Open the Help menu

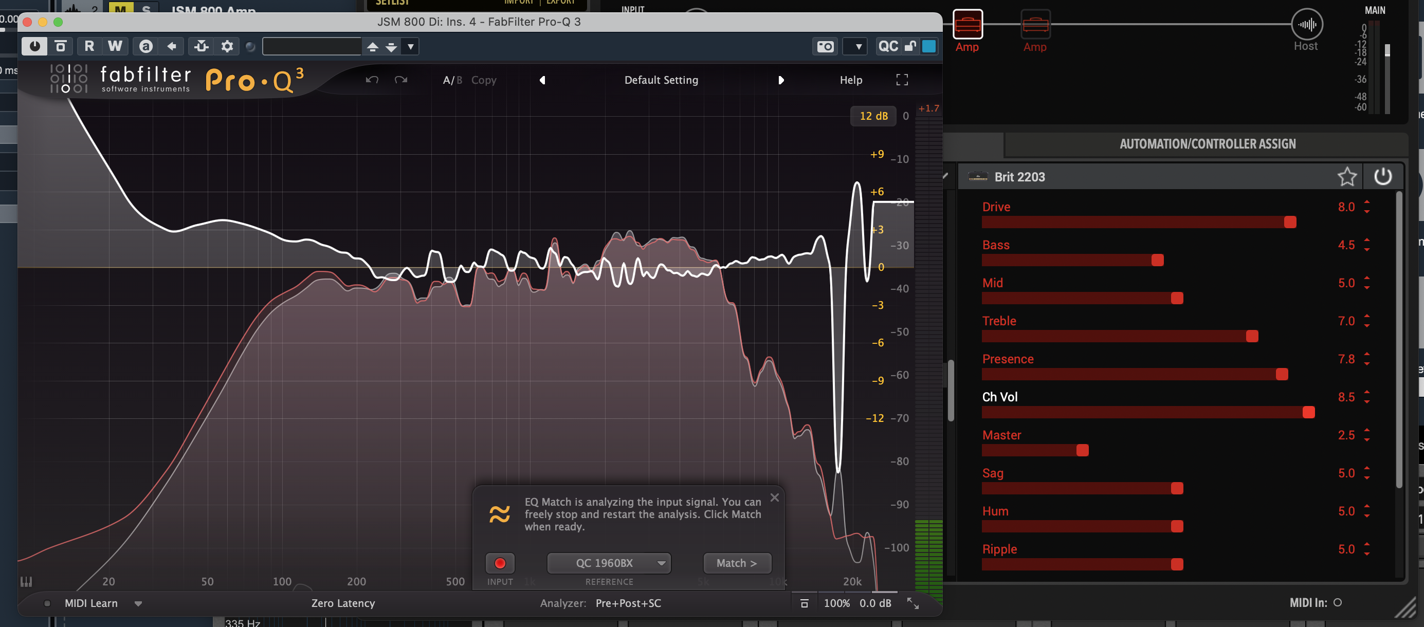(850, 80)
